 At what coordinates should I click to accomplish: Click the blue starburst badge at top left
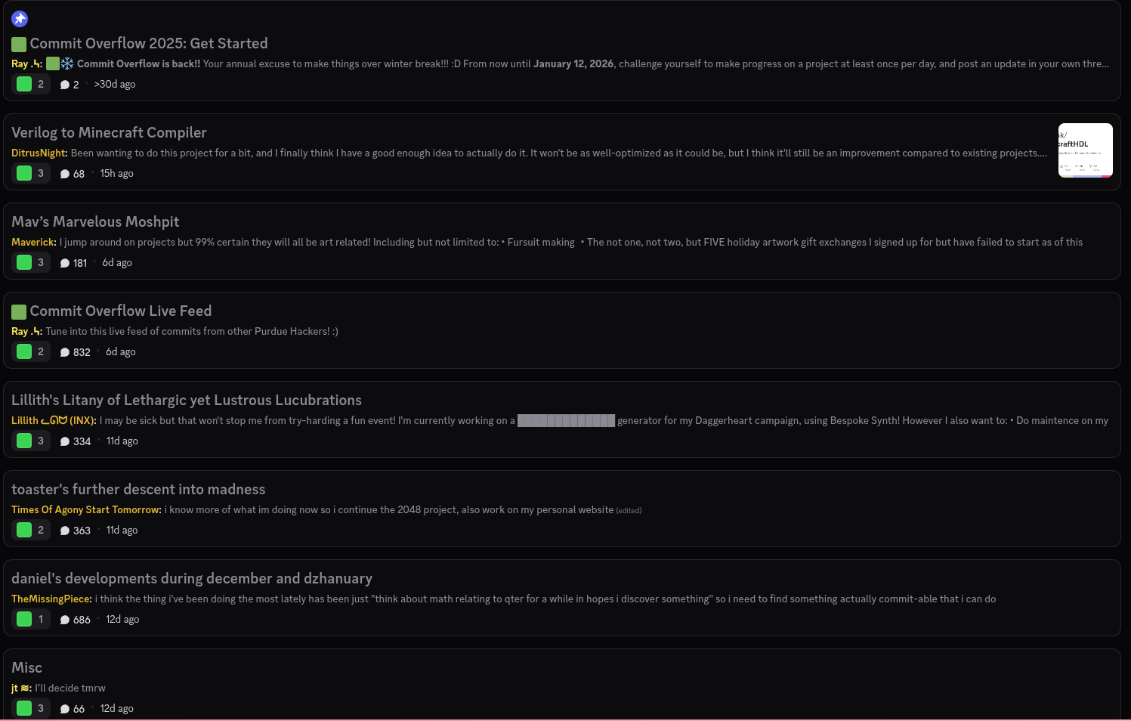(19, 18)
